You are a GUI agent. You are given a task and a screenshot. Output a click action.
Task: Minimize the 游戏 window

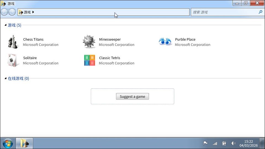tap(237, 3)
